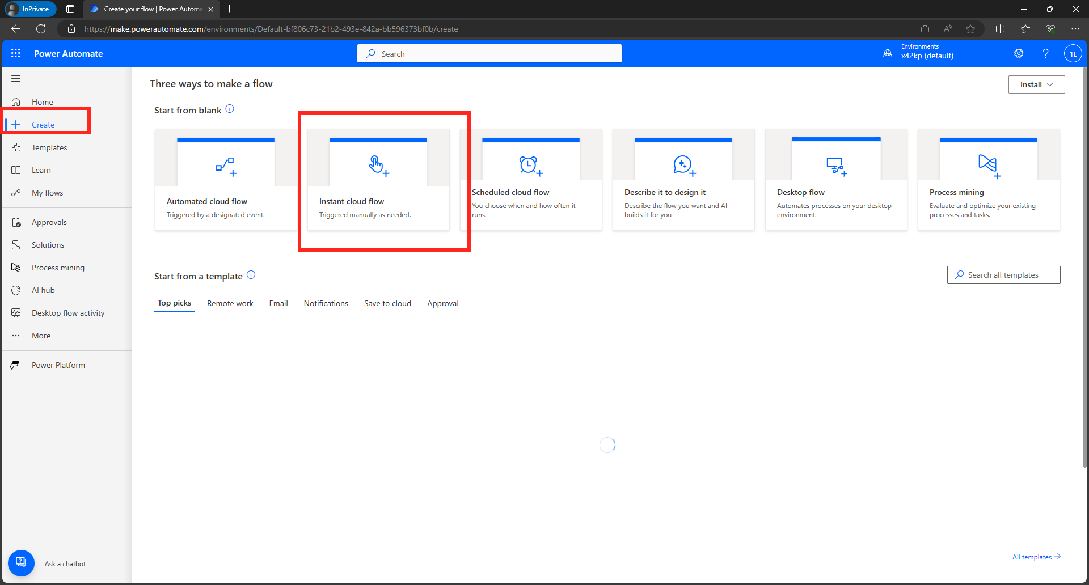Click the Search all templates field
This screenshot has height=585, width=1089.
click(1003, 275)
